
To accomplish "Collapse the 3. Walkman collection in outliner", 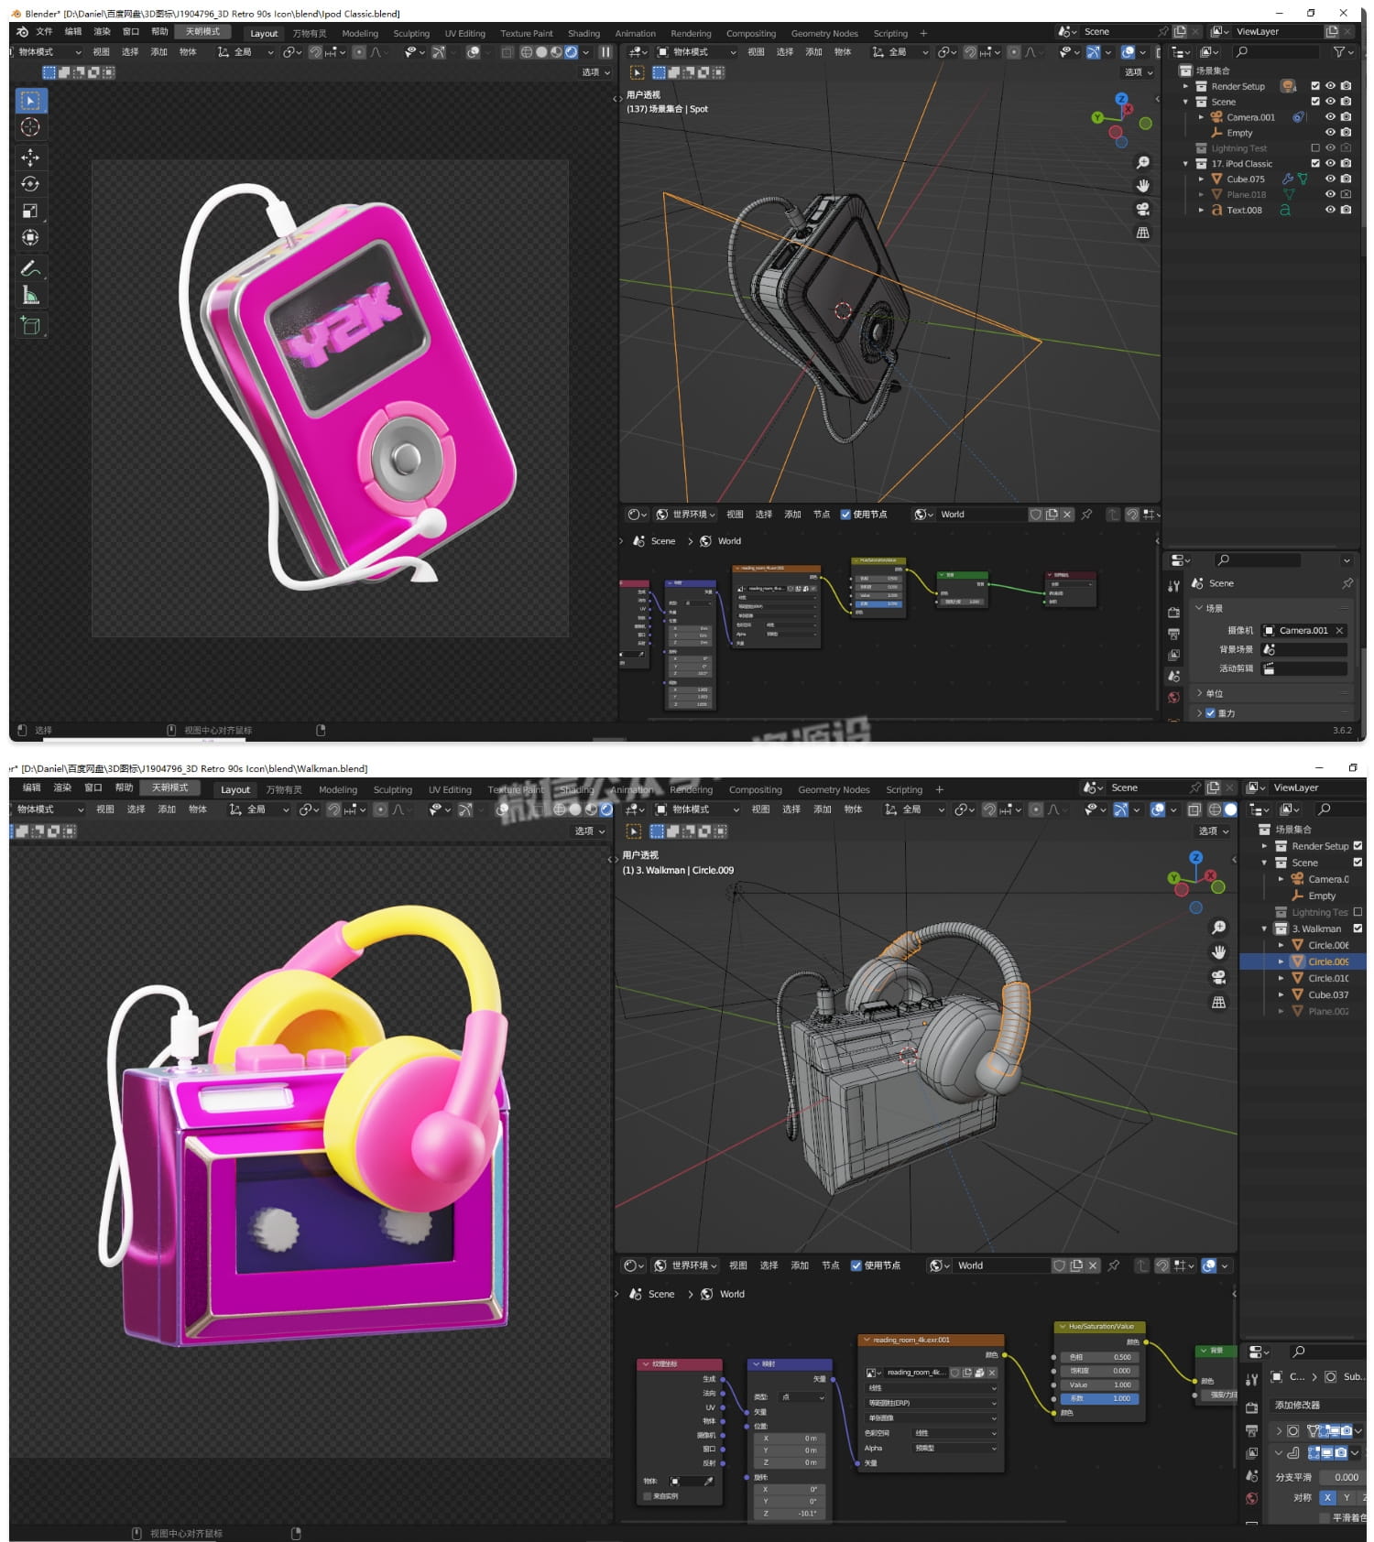I will 1264,928.
